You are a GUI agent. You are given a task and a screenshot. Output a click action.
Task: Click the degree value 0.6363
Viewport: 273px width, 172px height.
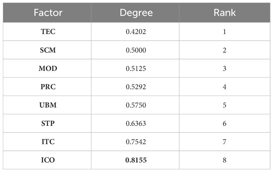point(136,123)
